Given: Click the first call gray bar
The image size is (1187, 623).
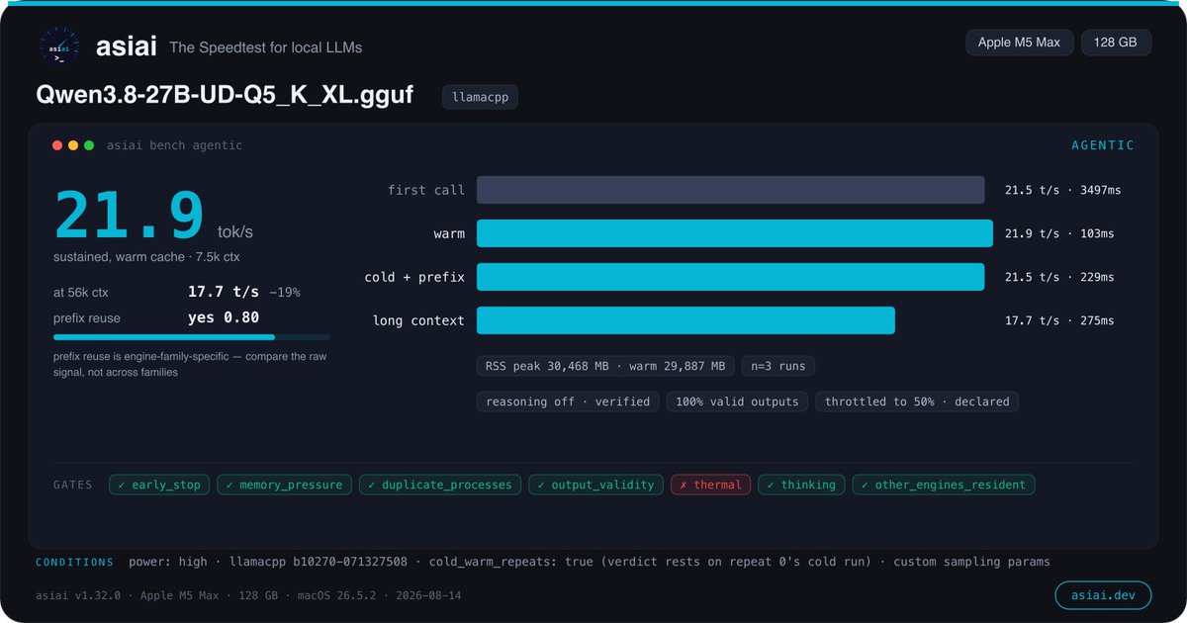Looking at the screenshot, I should [730, 190].
